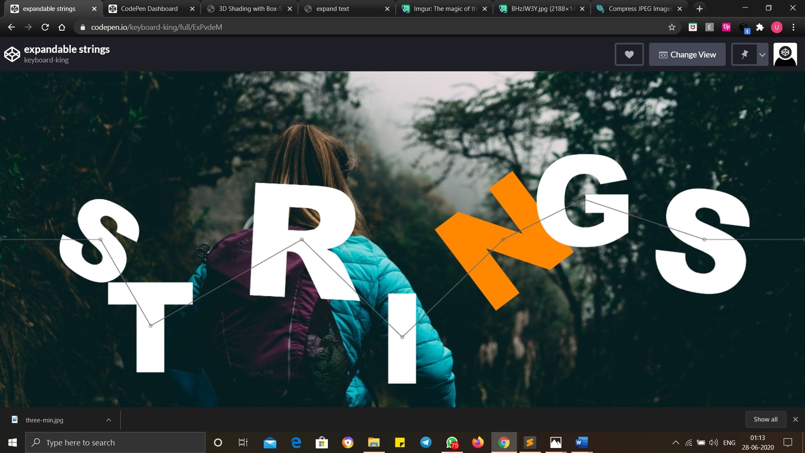The width and height of the screenshot is (805, 453).
Task: Click the Change View button
Action: tap(687, 55)
